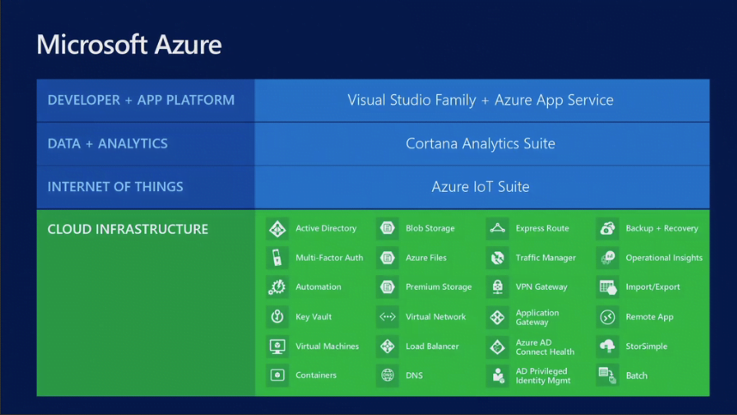Select the 'StorSimple' label
This screenshot has width=737, height=415.
pyautogui.click(x=646, y=346)
